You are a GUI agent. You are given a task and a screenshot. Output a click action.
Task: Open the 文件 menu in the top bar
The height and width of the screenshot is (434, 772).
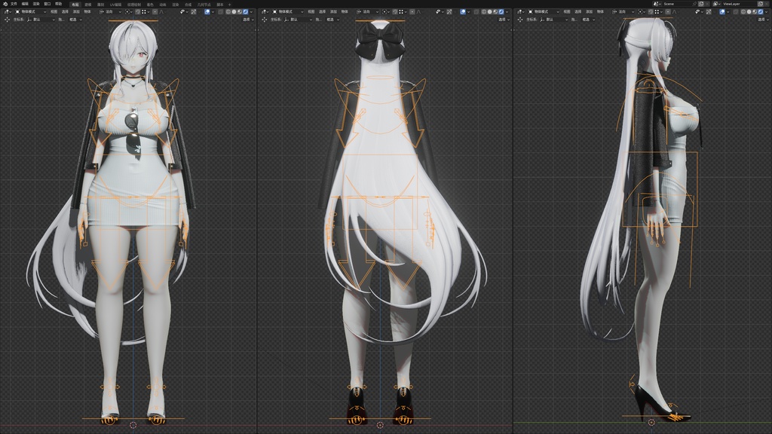tap(13, 5)
